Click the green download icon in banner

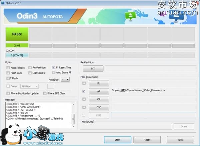[129, 15]
